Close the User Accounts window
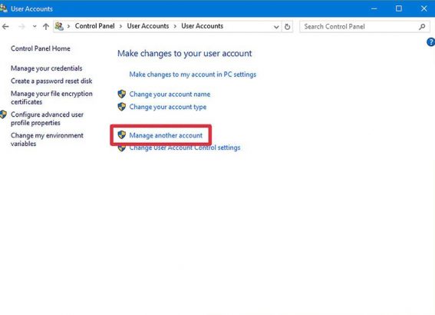The height and width of the screenshot is (315, 435). point(424,8)
